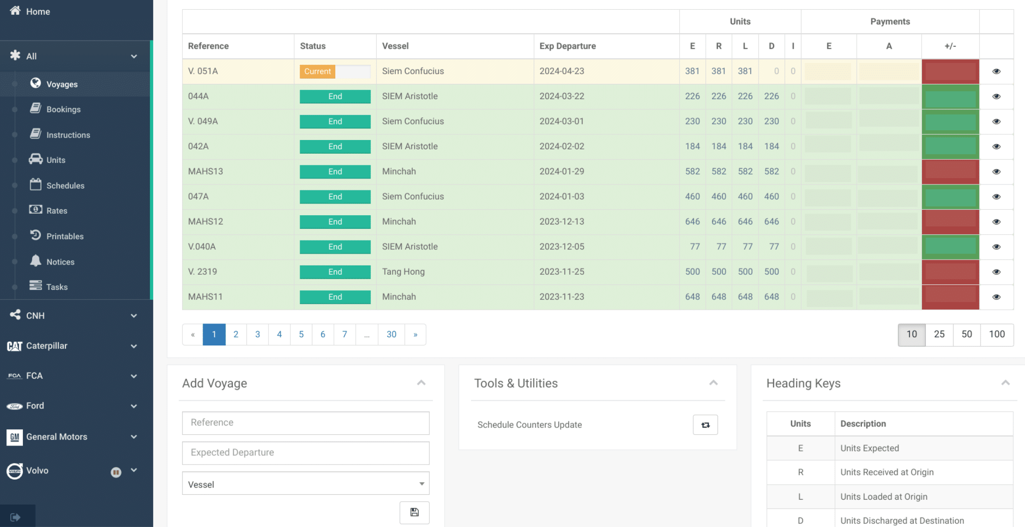The width and height of the screenshot is (1025, 527).
Task: Select 50 items per page display
Action: pos(967,334)
